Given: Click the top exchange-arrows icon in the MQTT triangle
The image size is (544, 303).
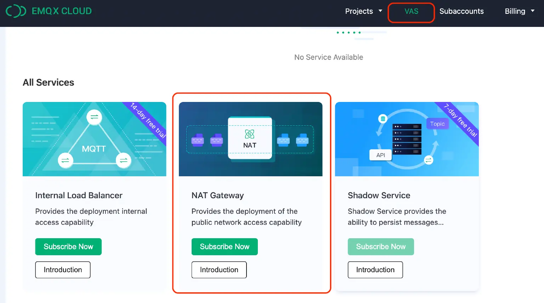Looking at the screenshot, I should (94, 117).
